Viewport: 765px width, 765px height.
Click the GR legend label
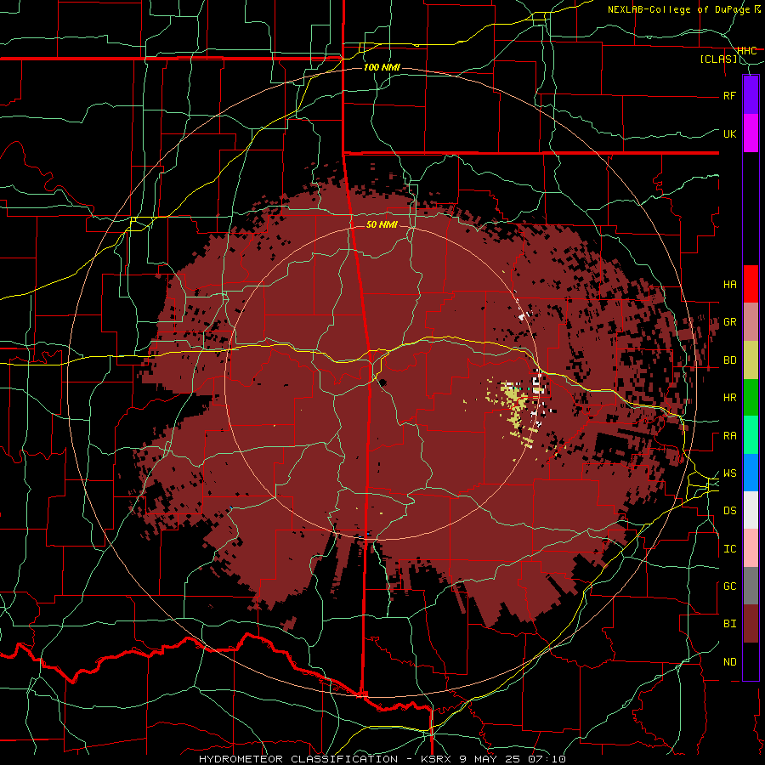pos(729,322)
